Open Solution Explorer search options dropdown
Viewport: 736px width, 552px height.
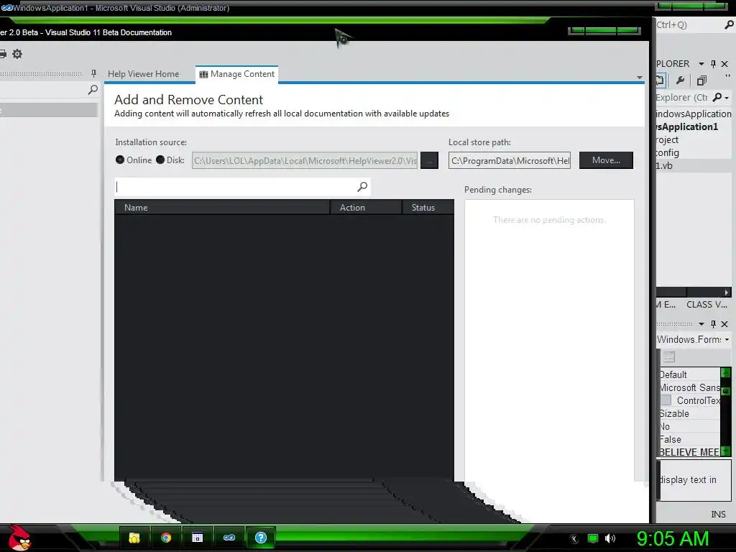727,98
